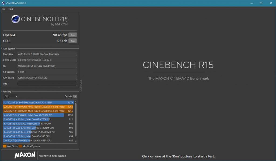Run the CPU benchmark test

point(73,41)
